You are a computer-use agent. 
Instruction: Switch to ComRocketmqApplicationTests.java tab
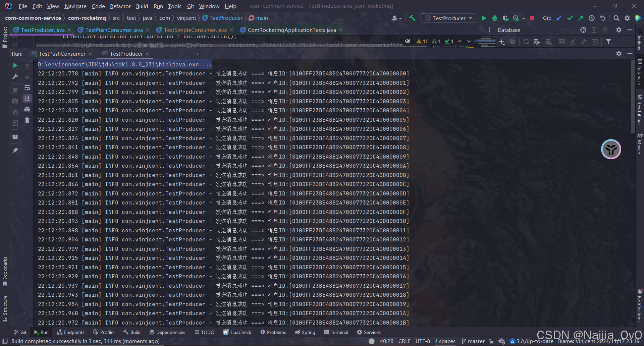tap(291, 30)
